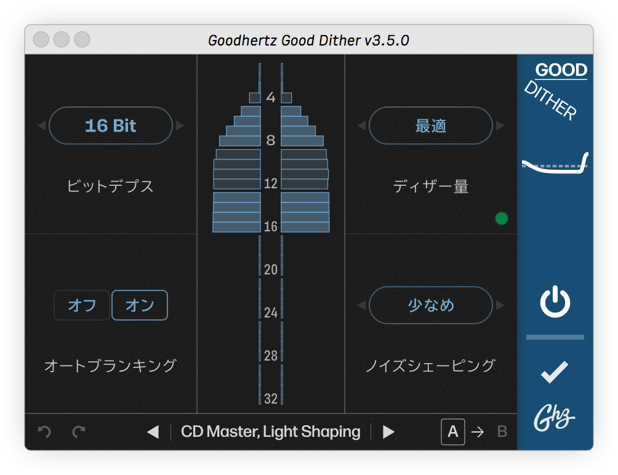Image resolution: width=618 pixels, height=475 pixels.
Task: Click the redo arrow icon
Action: tap(79, 432)
